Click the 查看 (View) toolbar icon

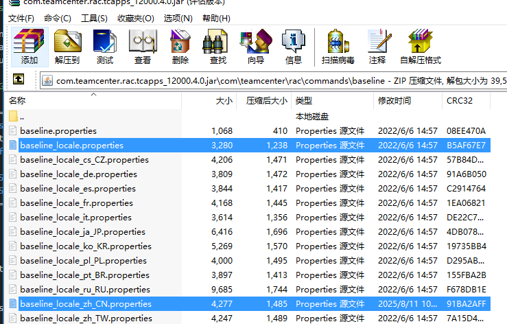pyautogui.click(x=143, y=46)
